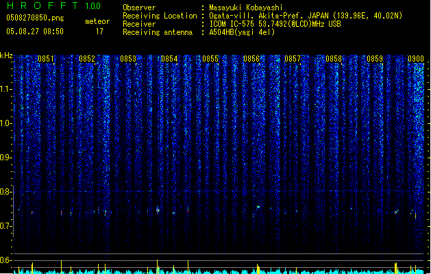Click the Receiving antenna label
431x274 pixels.
tap(158, 32)
